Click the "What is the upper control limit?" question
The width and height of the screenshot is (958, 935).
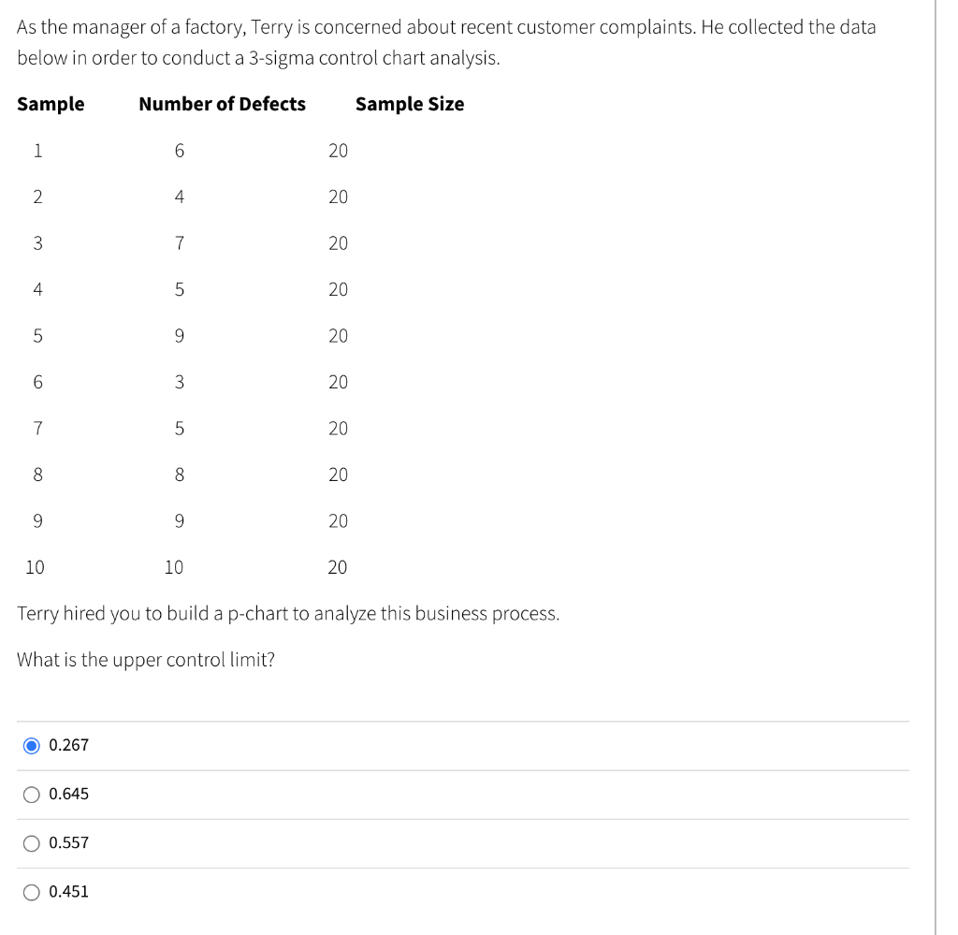[x=146, y=660]
